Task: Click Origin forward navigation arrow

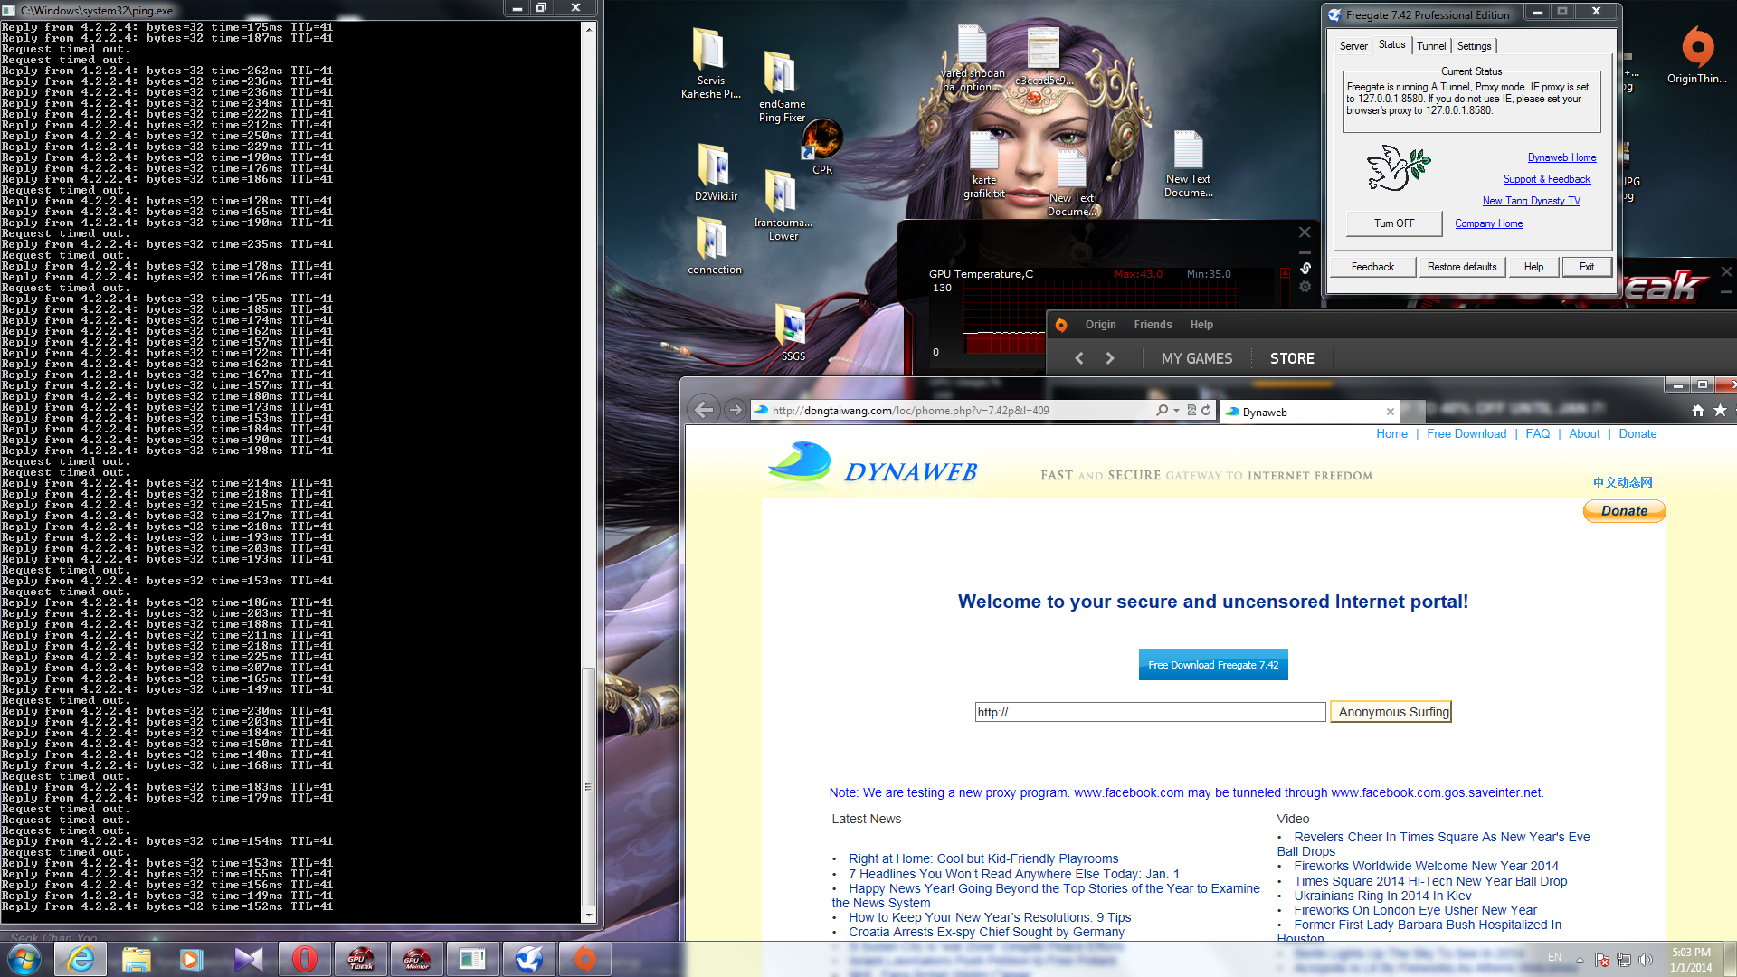Action: point(1110,358)
